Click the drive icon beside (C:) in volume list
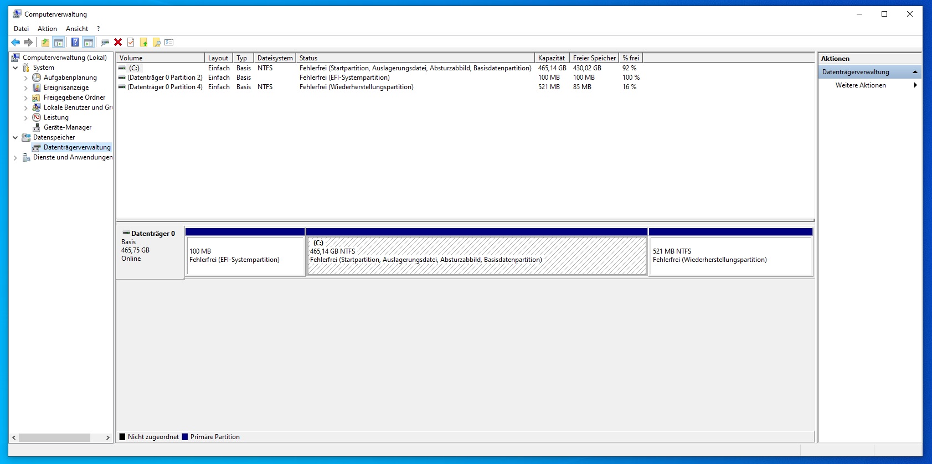This screenshot has width=932, height=464. pyautogui.click(x=122, y=68)
